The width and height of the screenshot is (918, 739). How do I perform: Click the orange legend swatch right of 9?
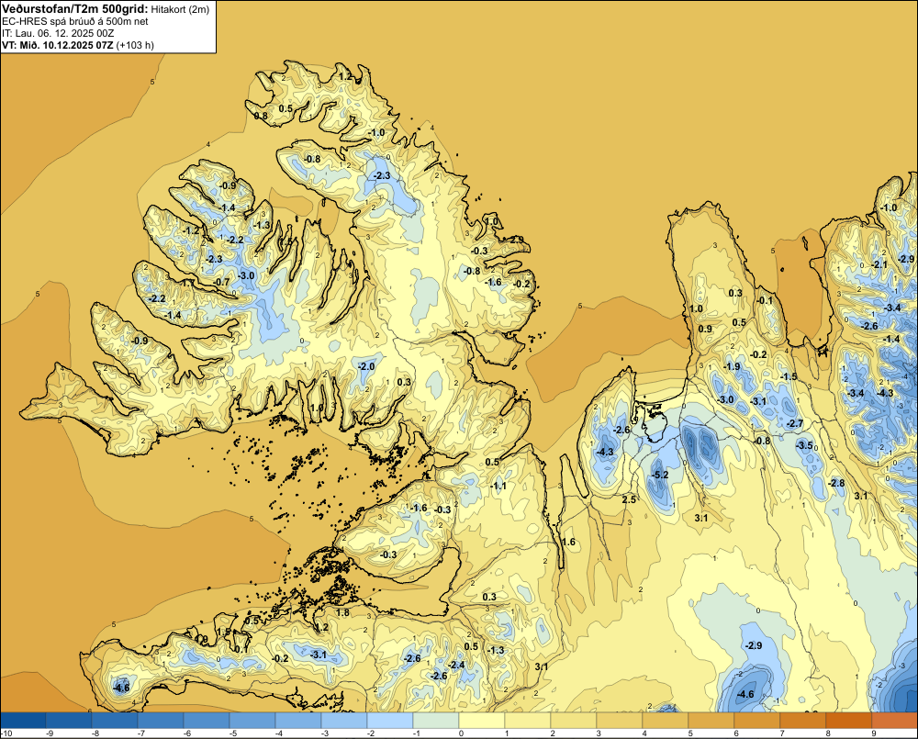click(x=894, y=721)
